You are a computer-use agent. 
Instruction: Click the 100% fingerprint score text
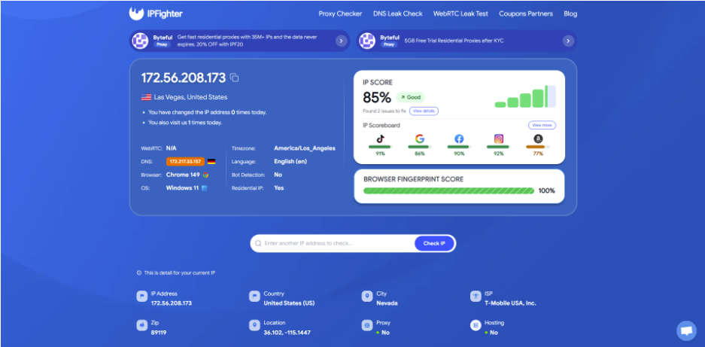click(x=547, y=191)
